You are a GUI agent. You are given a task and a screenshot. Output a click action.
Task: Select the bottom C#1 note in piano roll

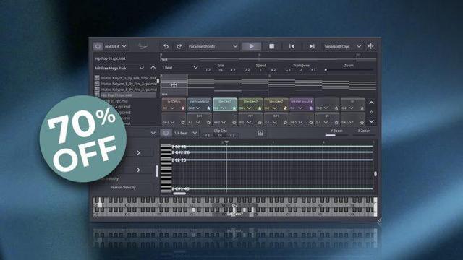[272, 188]
